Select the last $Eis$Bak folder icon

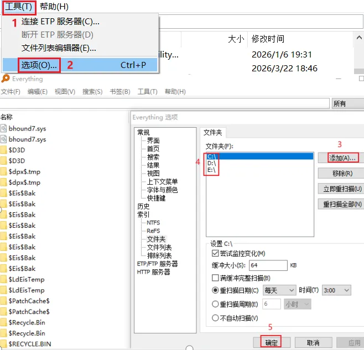(x=3, y=269)
